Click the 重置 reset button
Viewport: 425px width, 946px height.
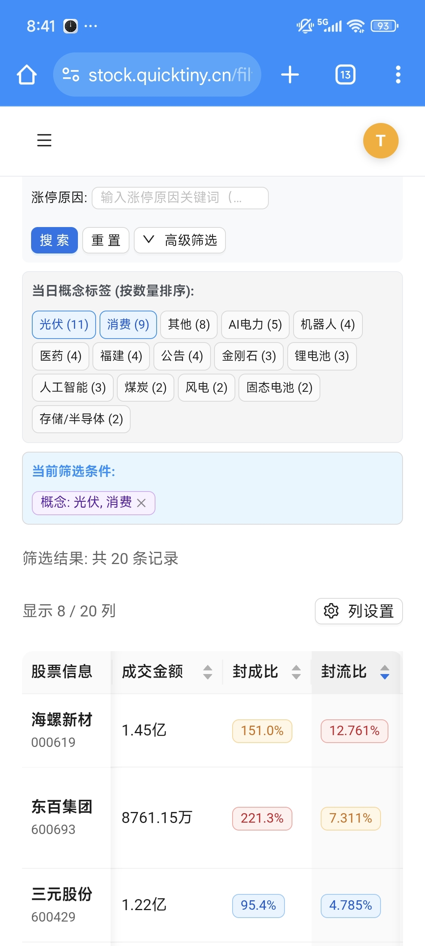click(x=106, y=240)
